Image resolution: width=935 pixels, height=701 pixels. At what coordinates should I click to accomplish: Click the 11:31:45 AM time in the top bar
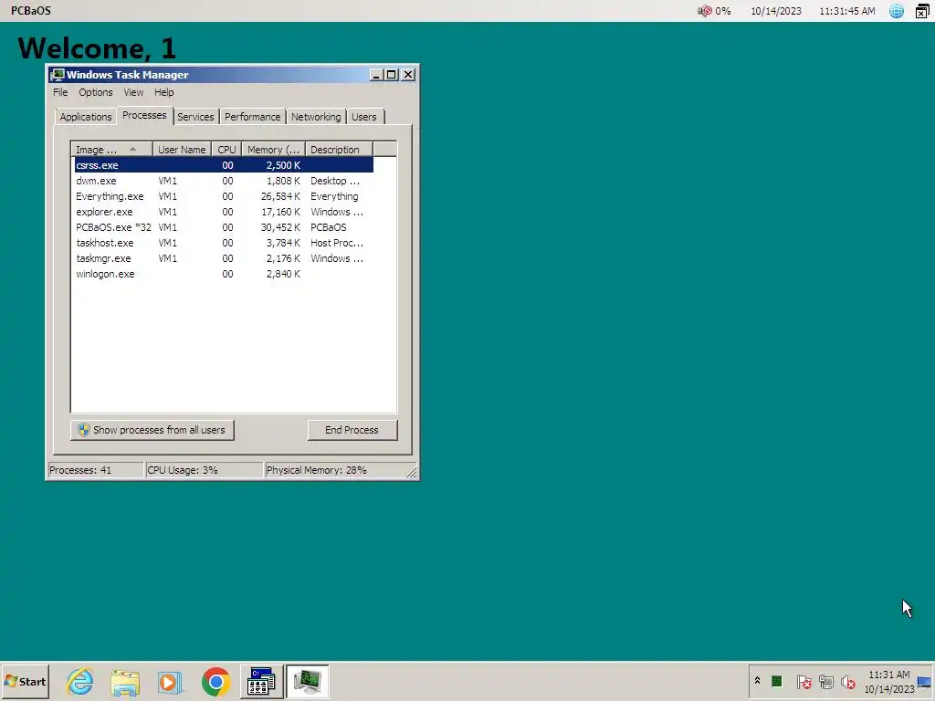pos(846,11)
